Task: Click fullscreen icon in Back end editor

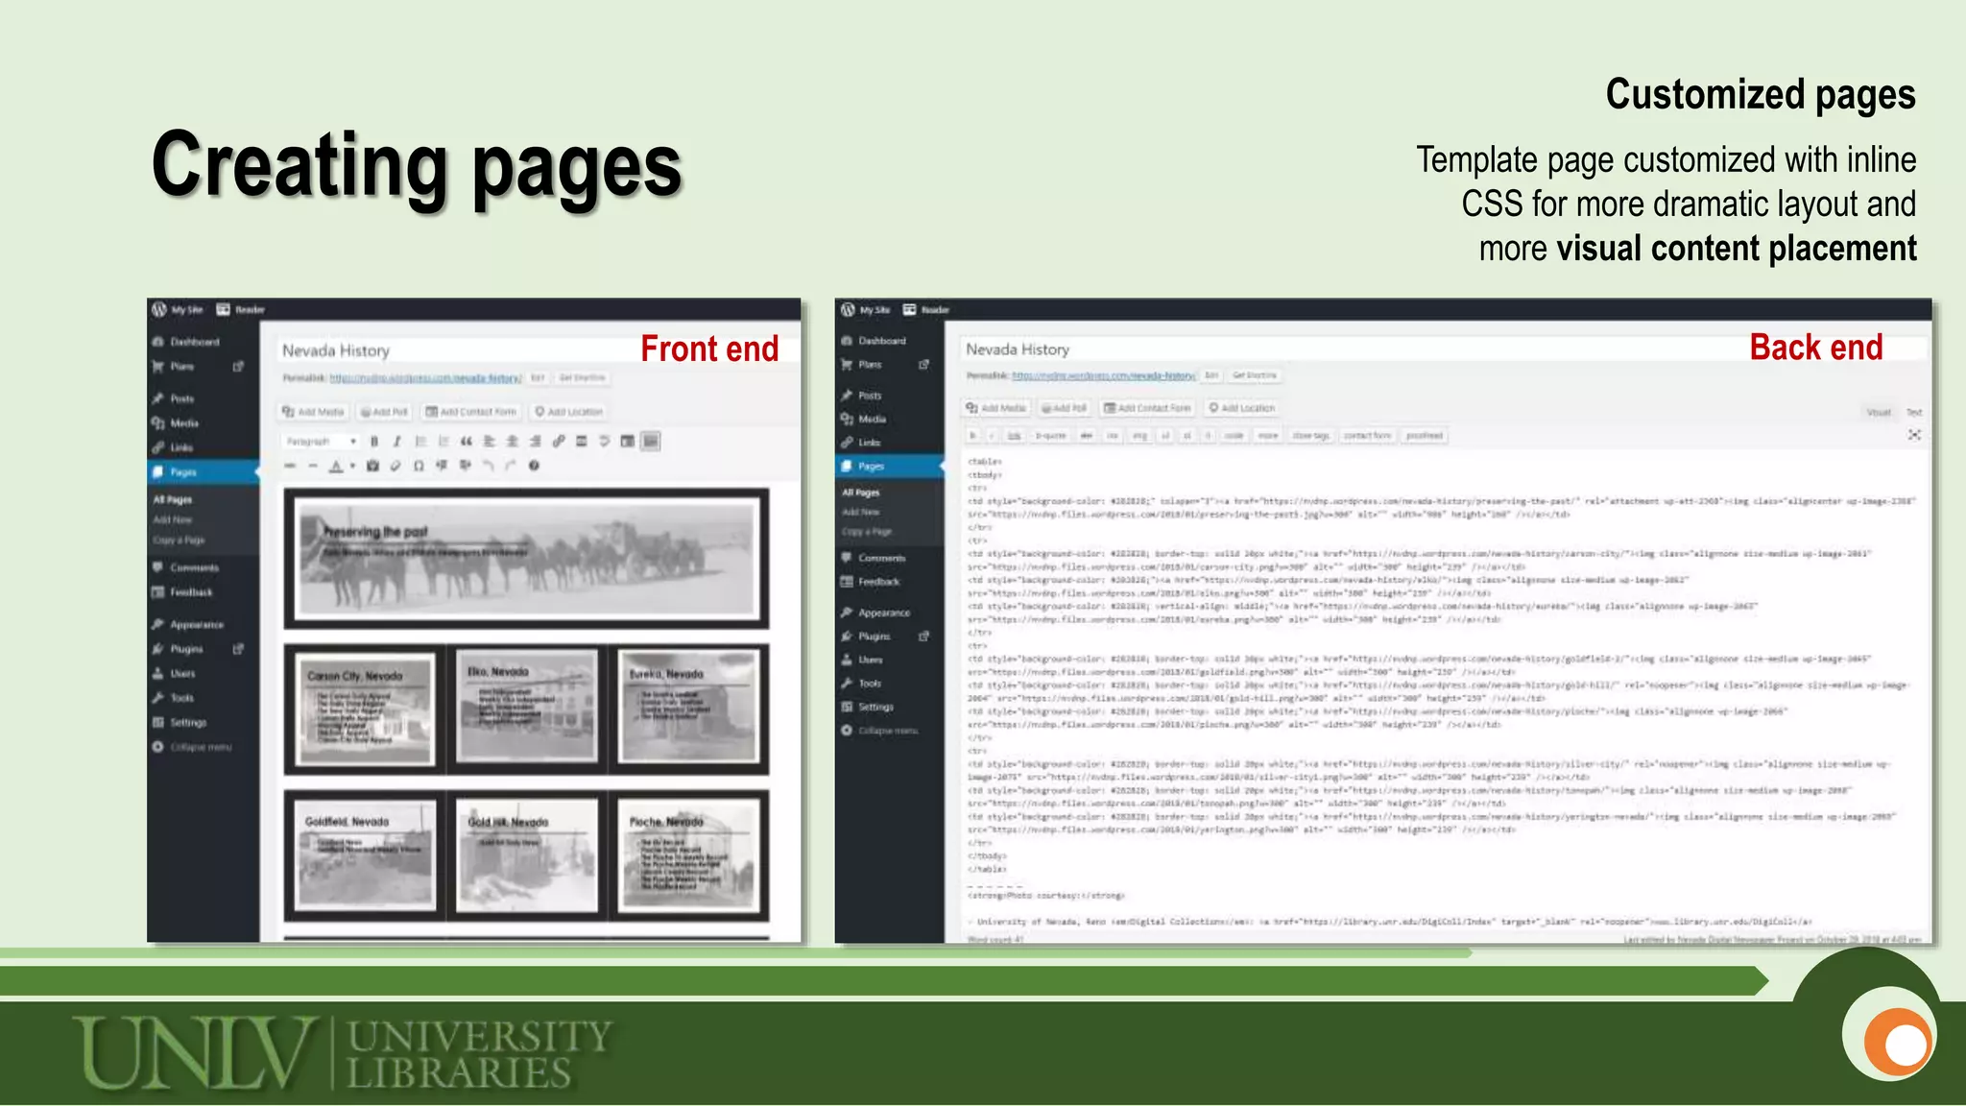Action: (x=1914, y=436)
